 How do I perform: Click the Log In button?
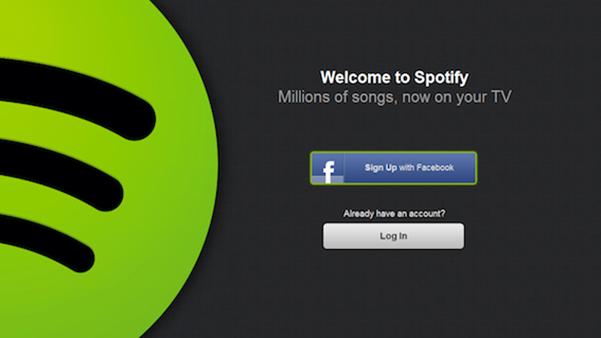tap(393, 236)
